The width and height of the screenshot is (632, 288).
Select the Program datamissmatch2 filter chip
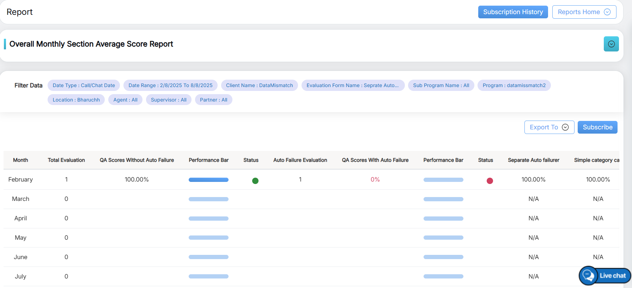tap(513, 85)
